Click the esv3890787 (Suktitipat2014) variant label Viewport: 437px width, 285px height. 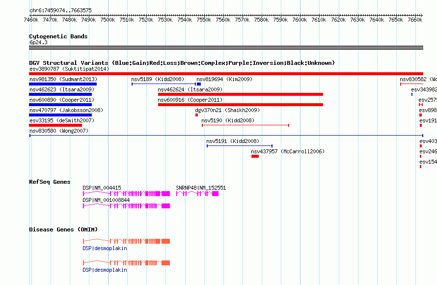69,69
